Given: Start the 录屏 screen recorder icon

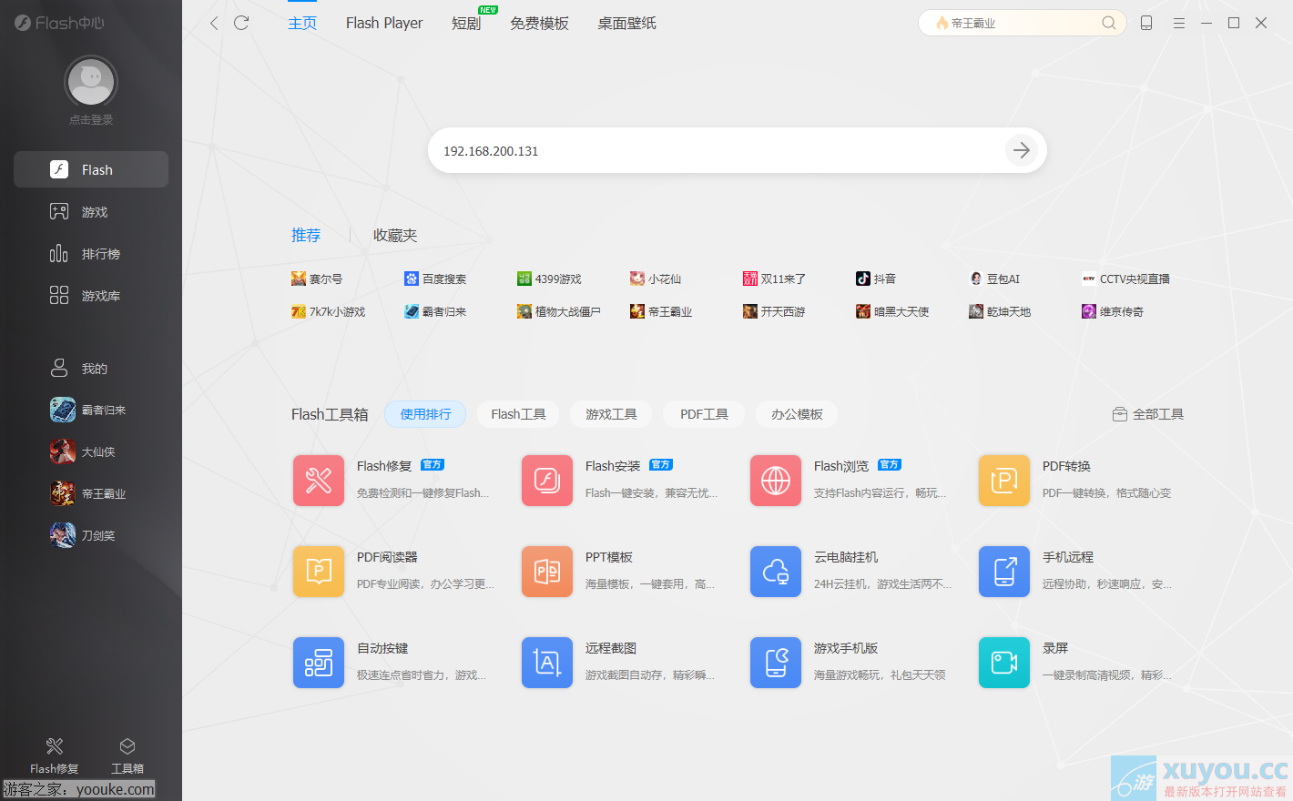Looking at the screenshot, I should [1004, 663].
